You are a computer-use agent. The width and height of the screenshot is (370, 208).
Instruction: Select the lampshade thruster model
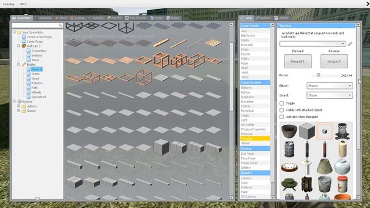point(325,166)
